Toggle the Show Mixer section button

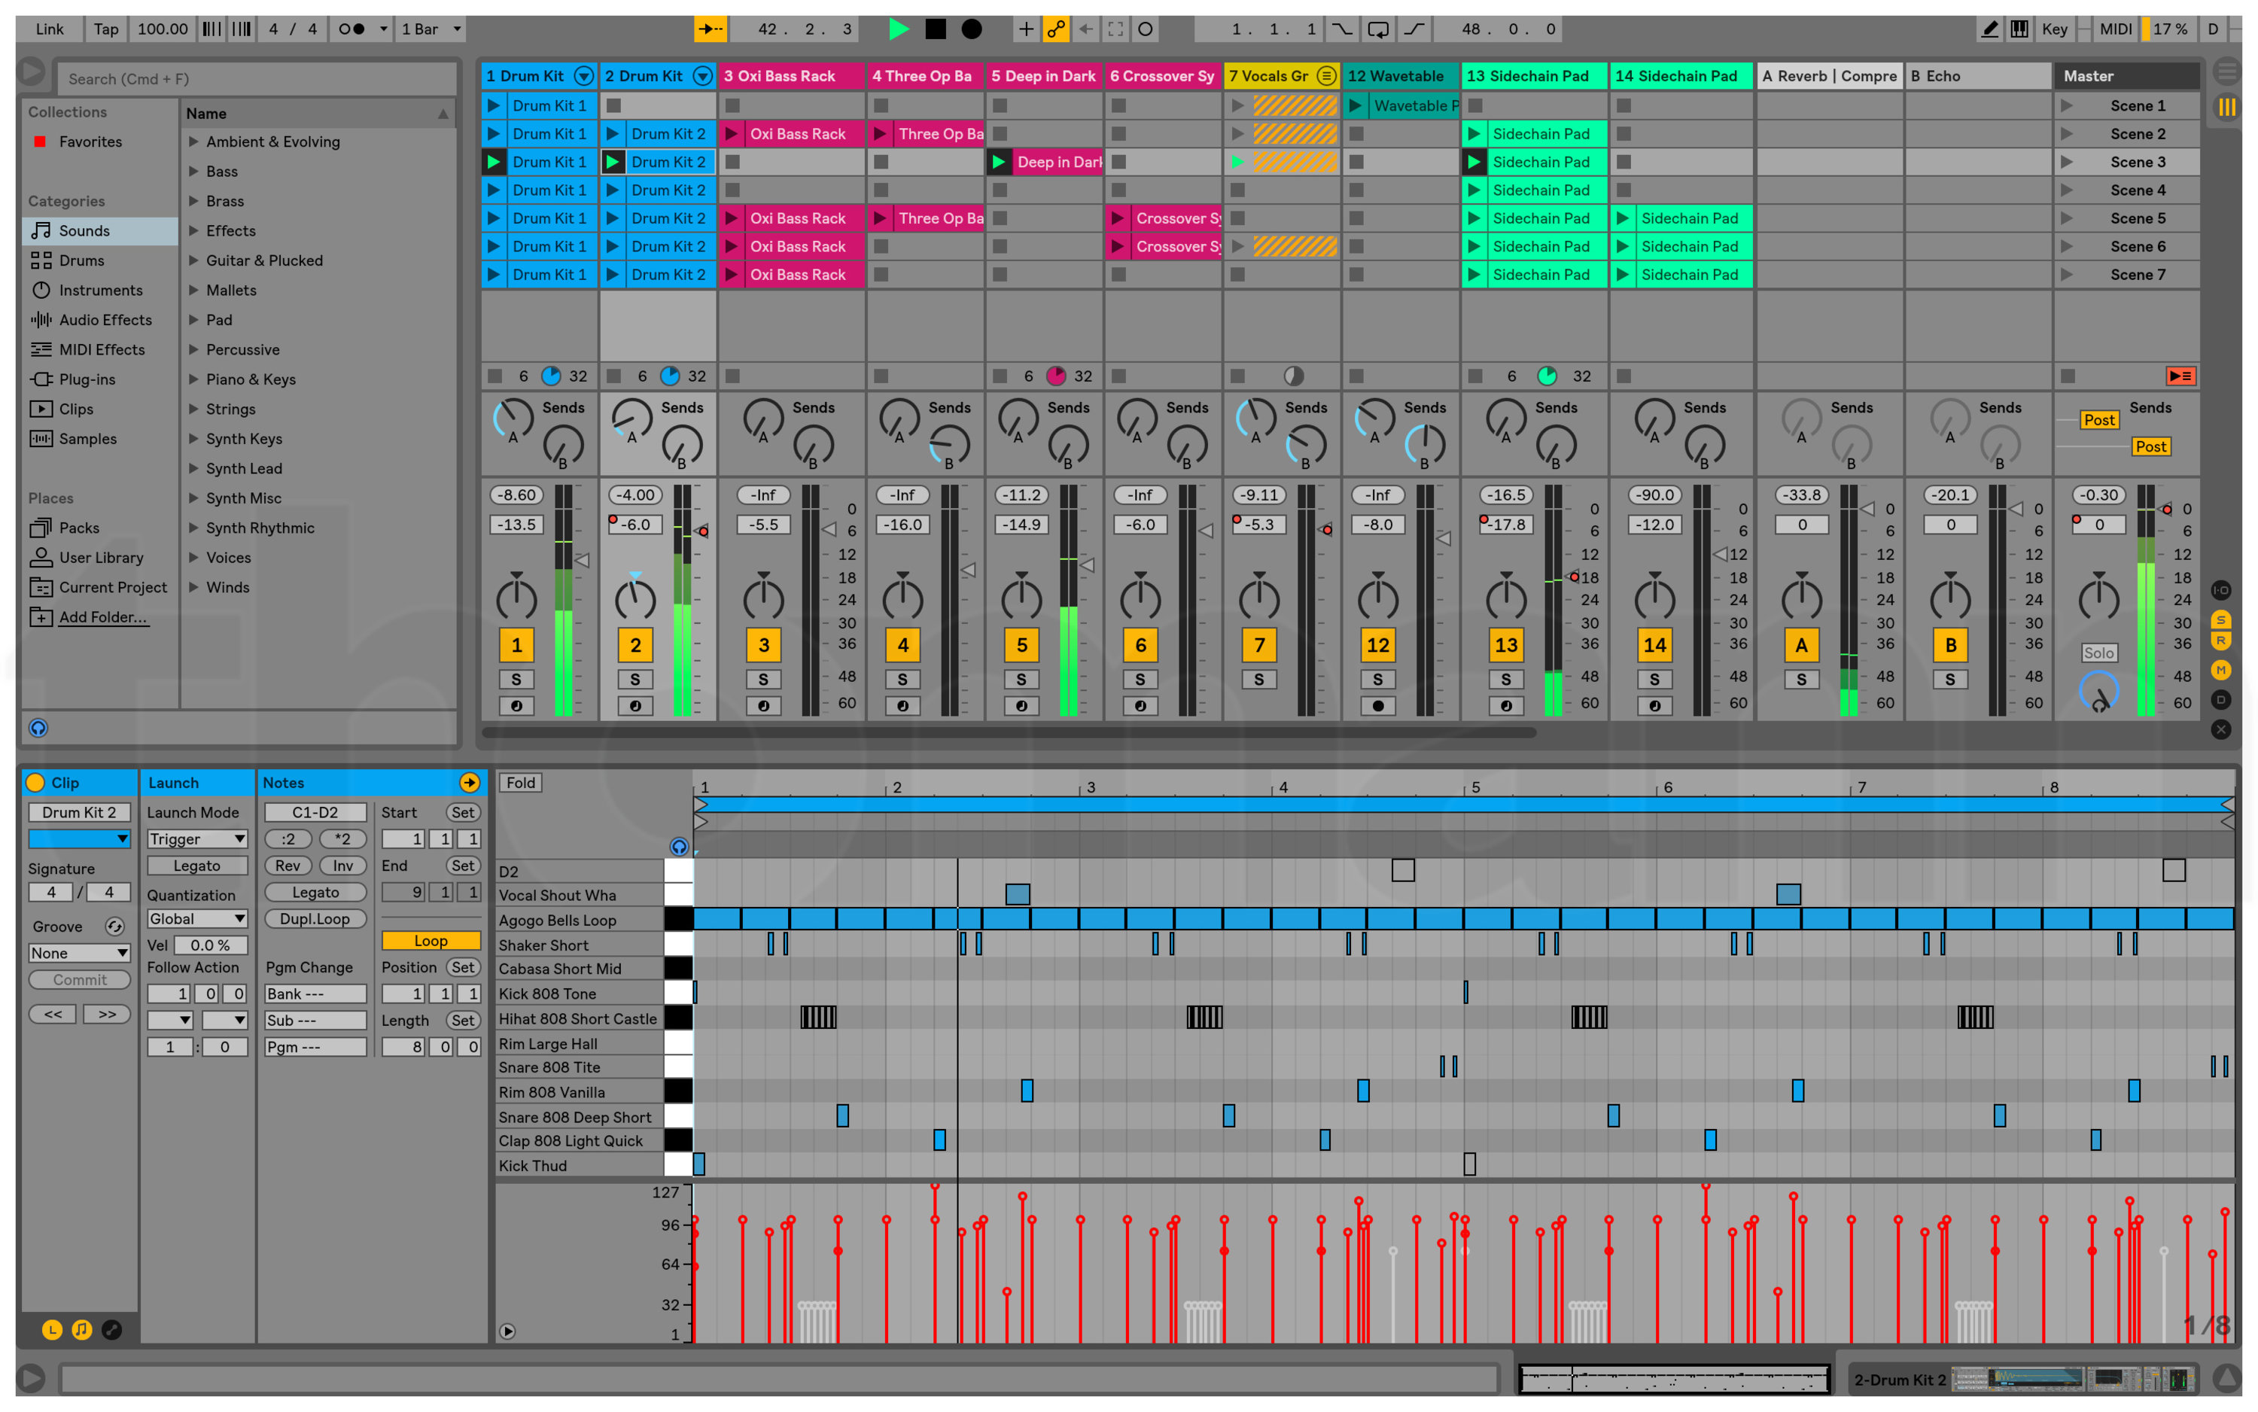click(x=2220, y=670)
